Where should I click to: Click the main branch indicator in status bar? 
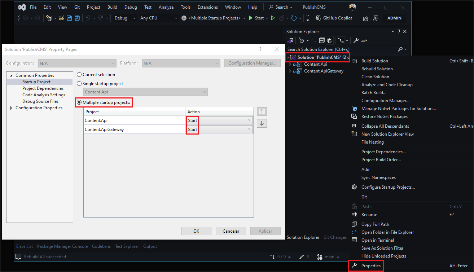pos(328,257)
